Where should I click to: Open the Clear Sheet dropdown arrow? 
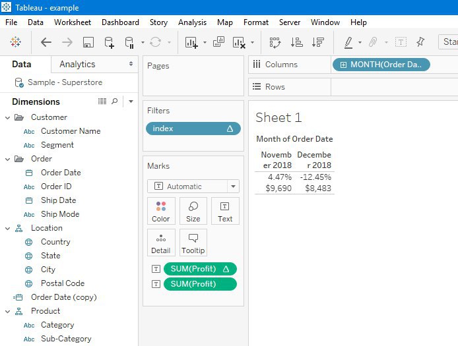(x=252, y=42)
